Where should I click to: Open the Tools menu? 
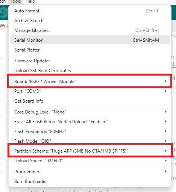(16, 2)
